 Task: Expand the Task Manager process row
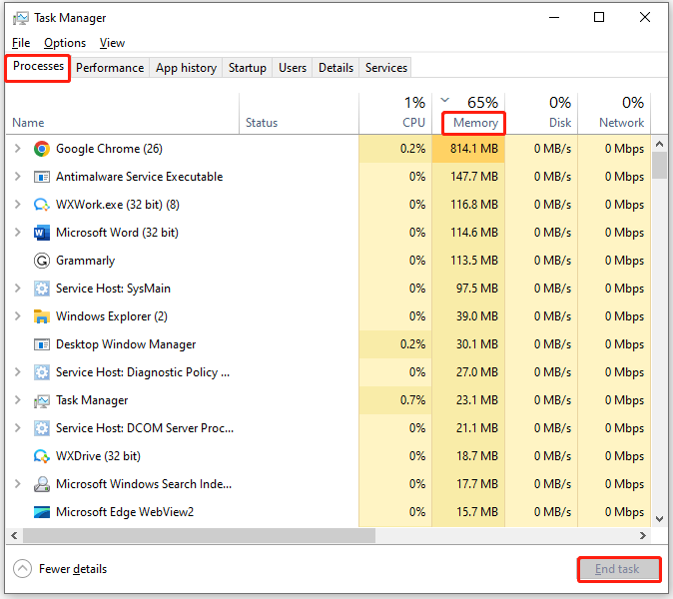tap(18, 400)
